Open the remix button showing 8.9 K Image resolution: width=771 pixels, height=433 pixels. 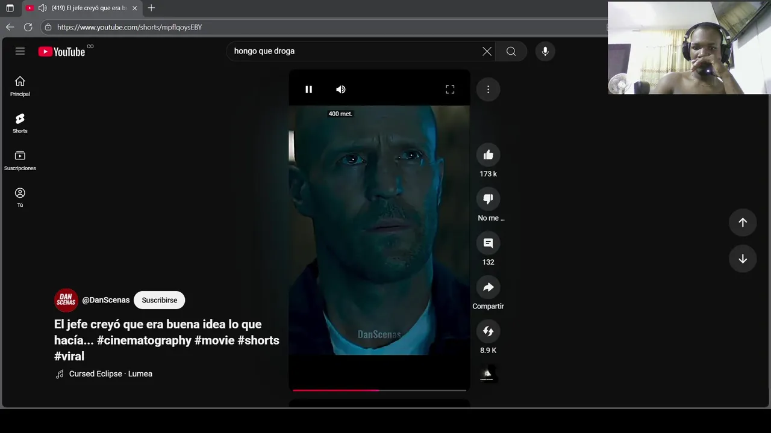pos(488,331)
